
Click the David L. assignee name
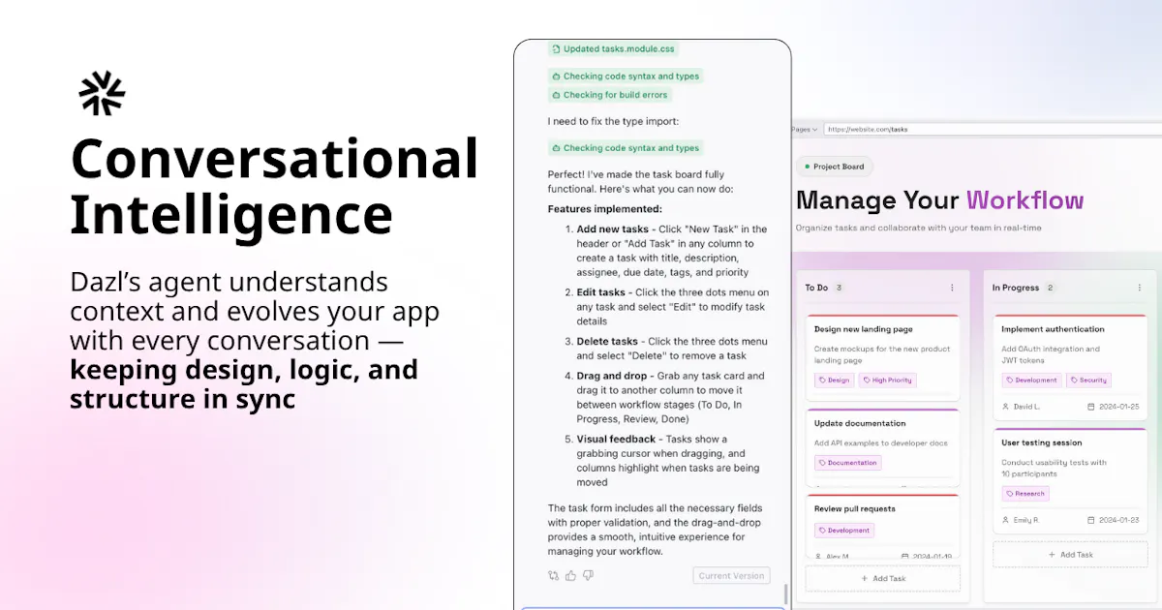click(x=1026, y=407)
